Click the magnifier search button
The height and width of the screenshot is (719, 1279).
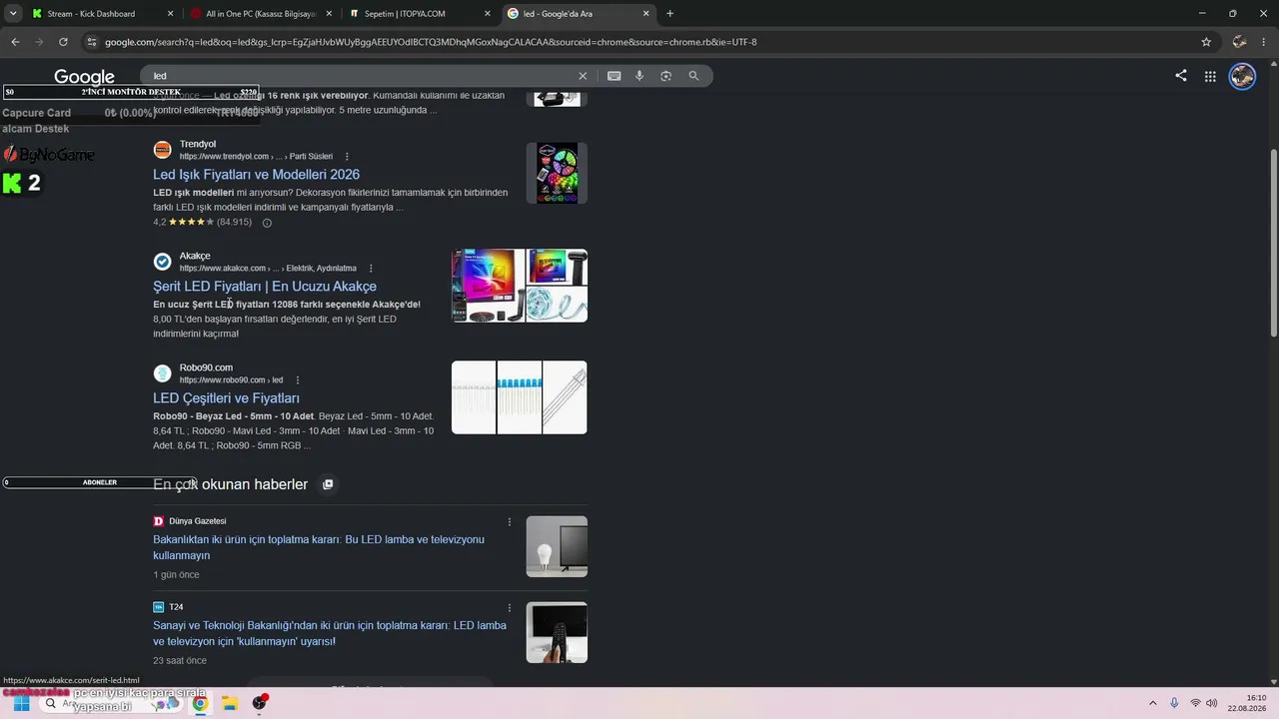tap(693, 76)
